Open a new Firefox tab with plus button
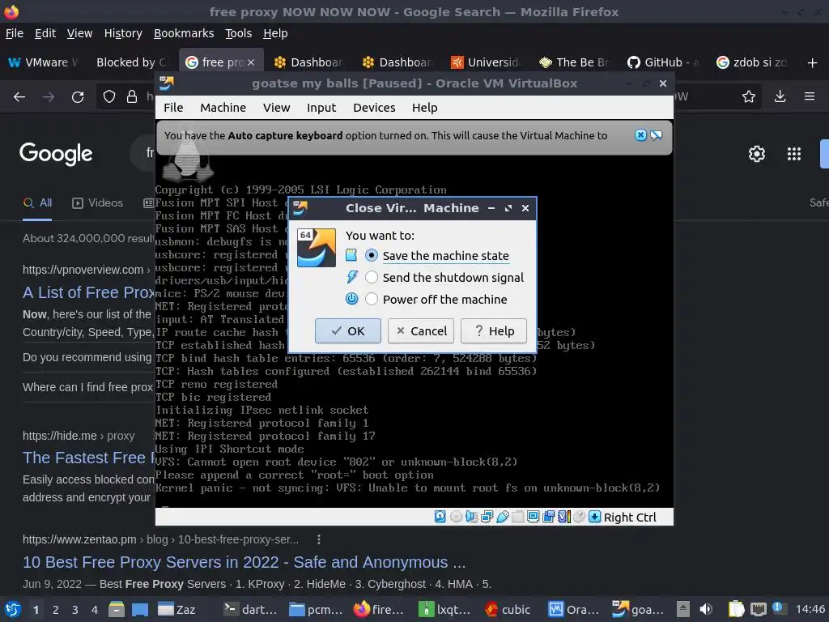The image size is (829, 622). tap(813, 63)
